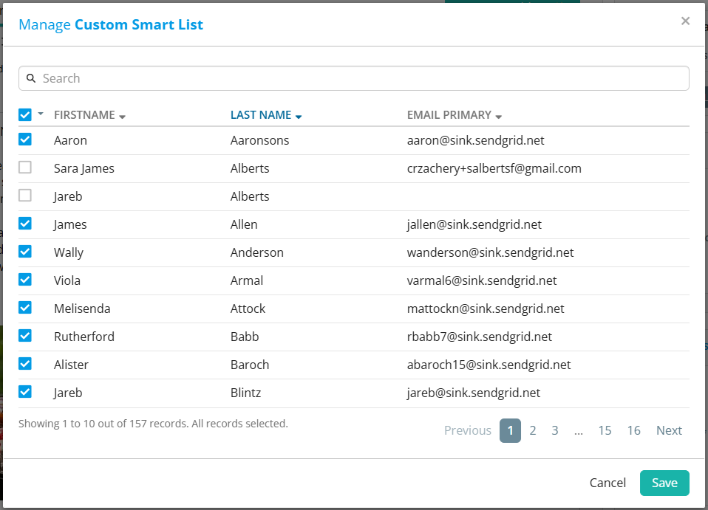Close the Manage Custom Smart List dialog
Screen dimensions: 708x510
tap(685, 21)
